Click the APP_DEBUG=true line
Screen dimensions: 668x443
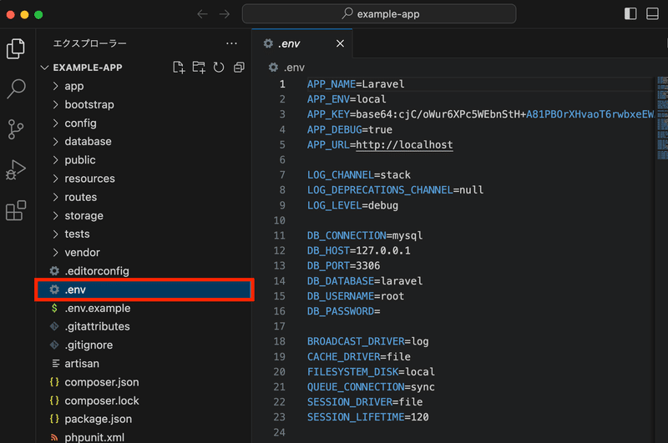tap(350, 130)
